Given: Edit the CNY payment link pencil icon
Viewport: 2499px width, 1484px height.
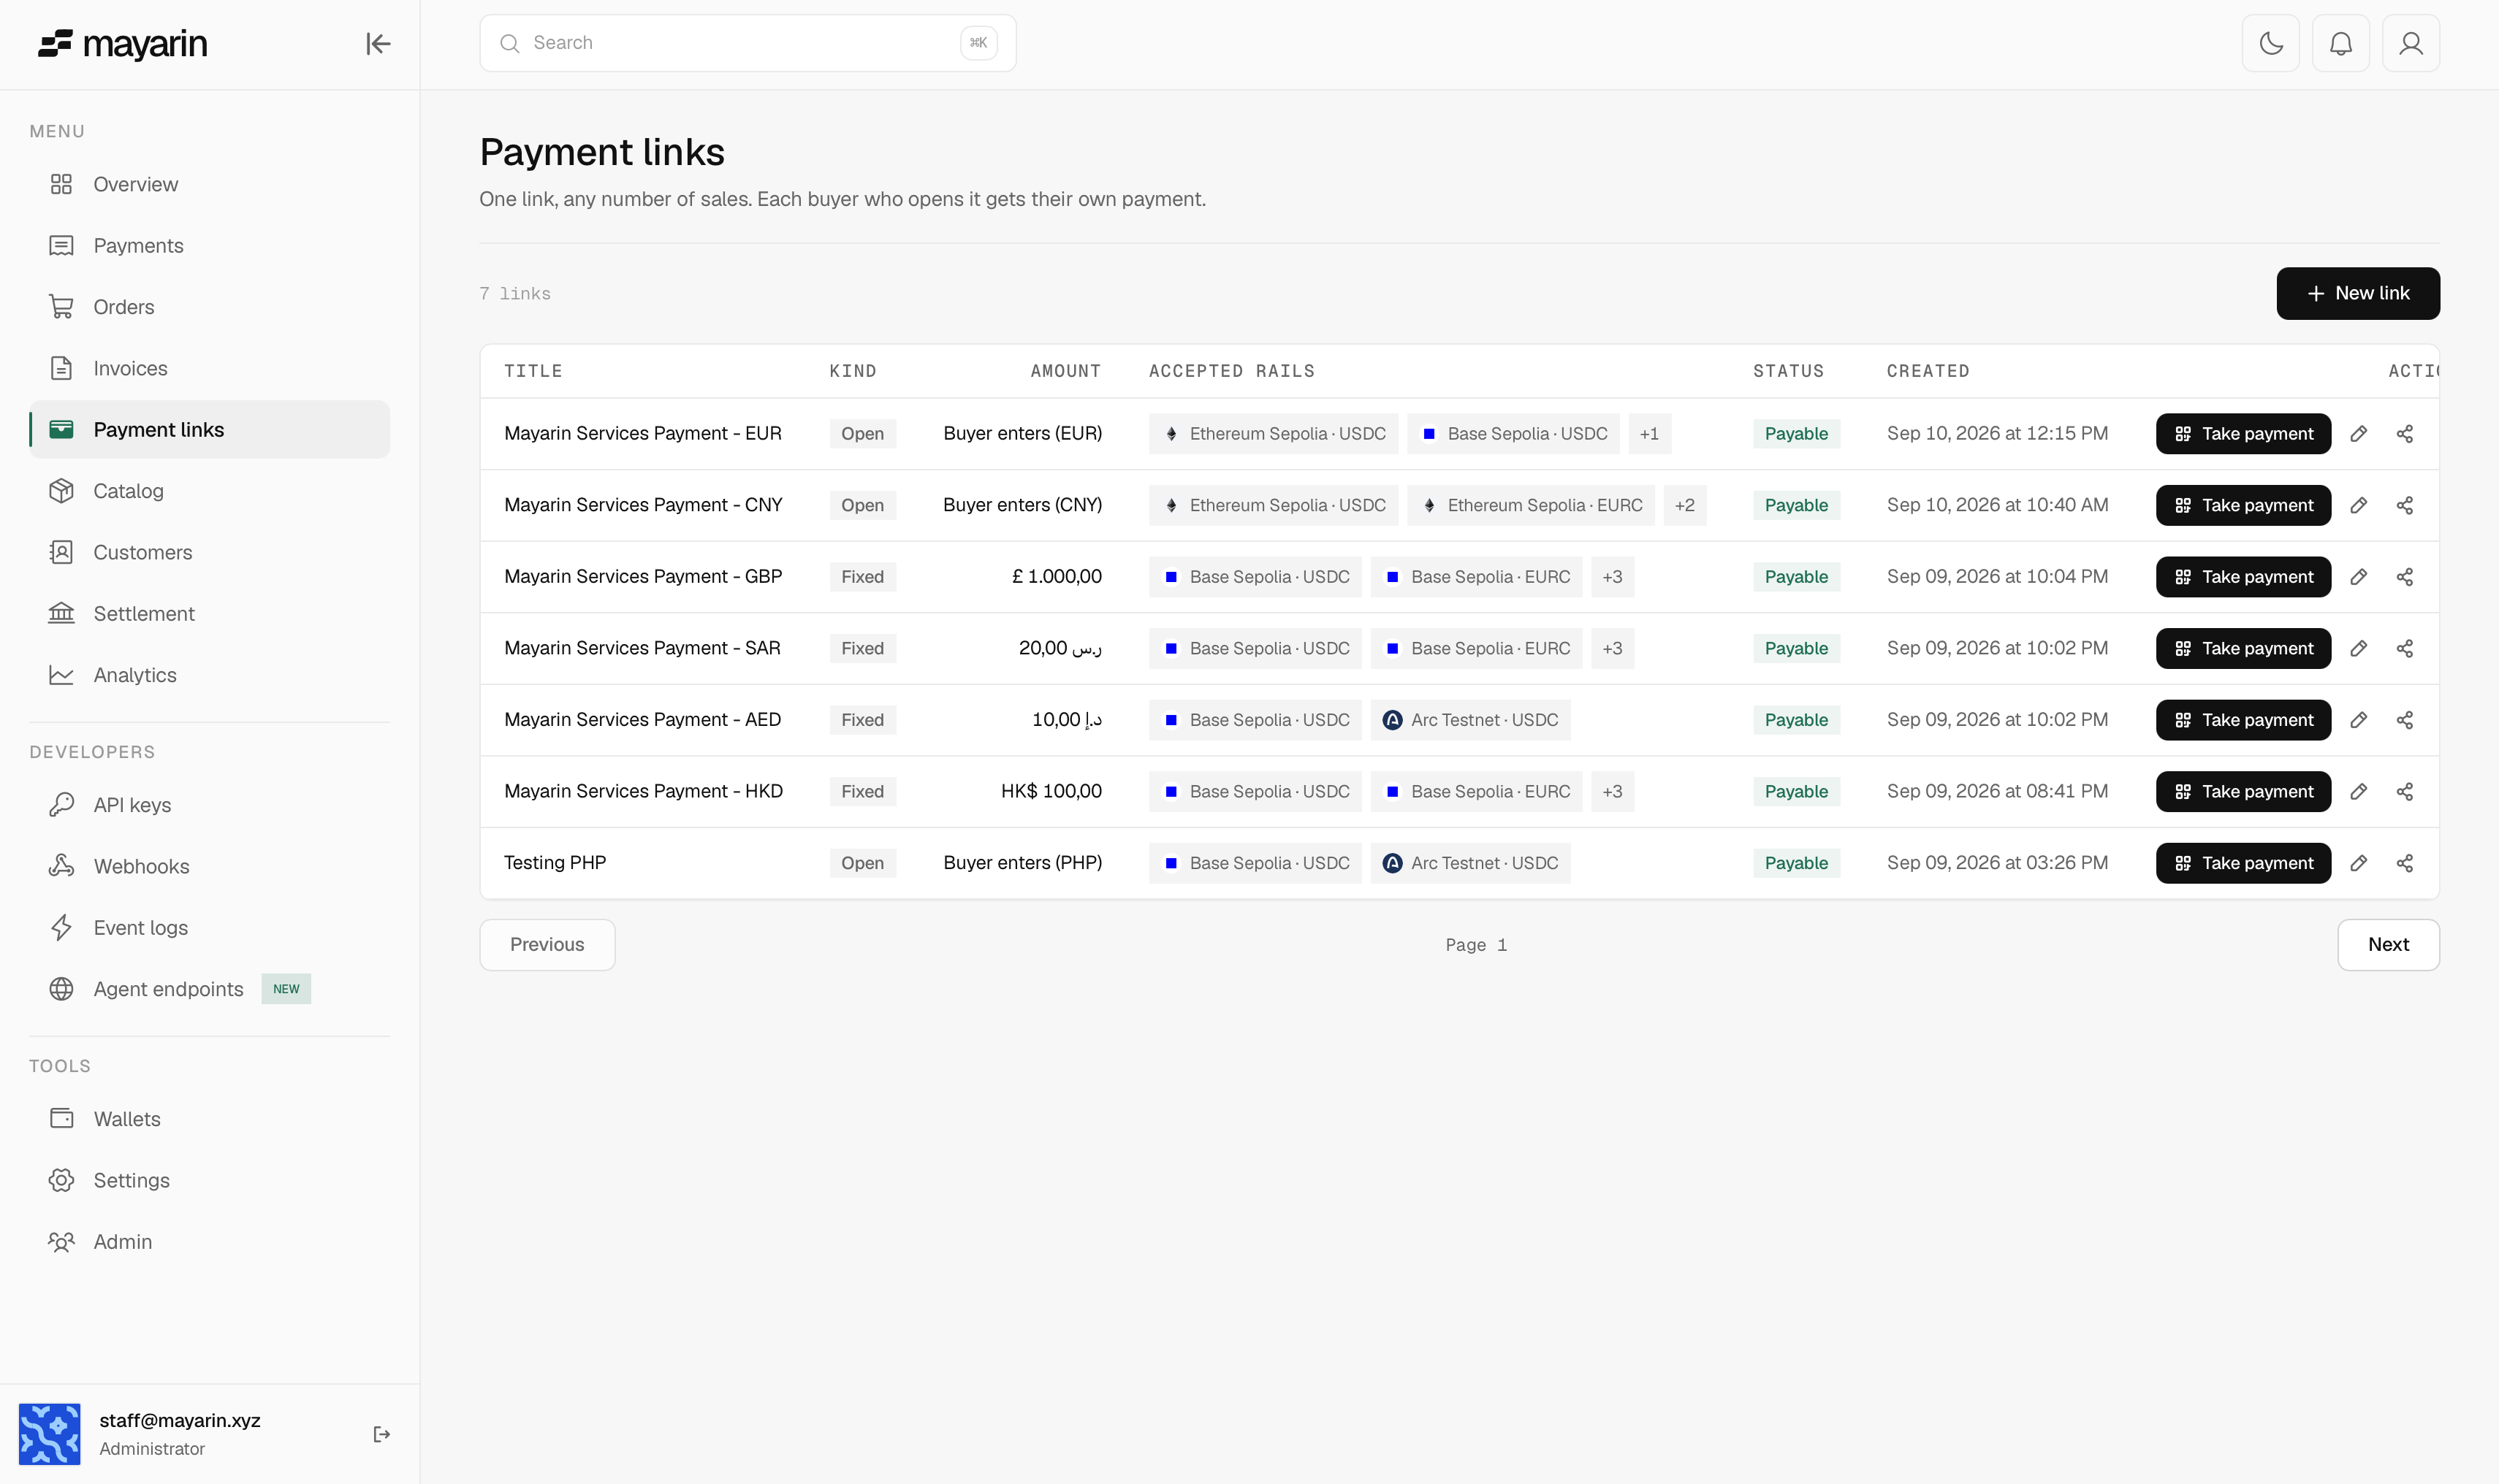Looking at the screenshot, I should [2359, 505].
